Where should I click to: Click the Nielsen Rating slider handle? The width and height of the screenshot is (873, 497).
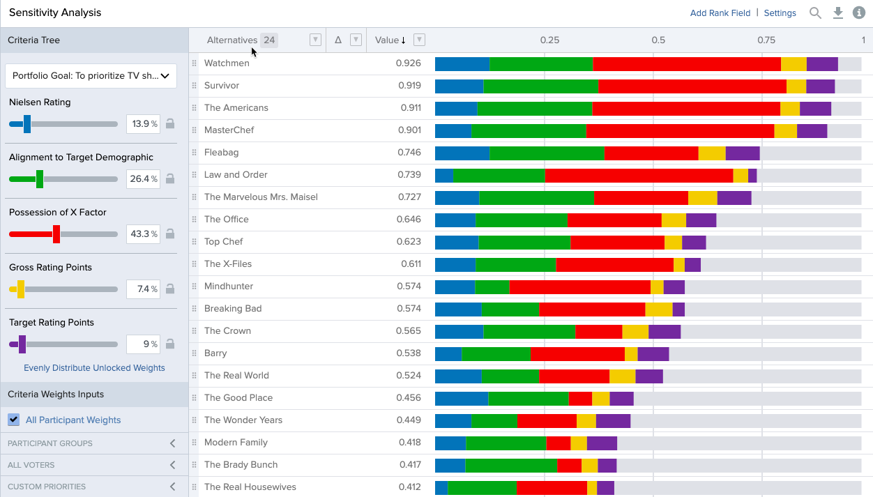point(27,124)
